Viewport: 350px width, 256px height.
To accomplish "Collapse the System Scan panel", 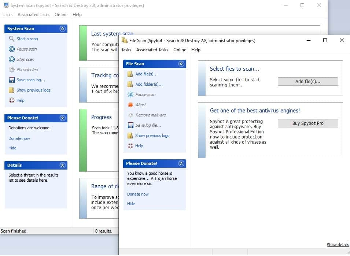I will click(63, 29).
